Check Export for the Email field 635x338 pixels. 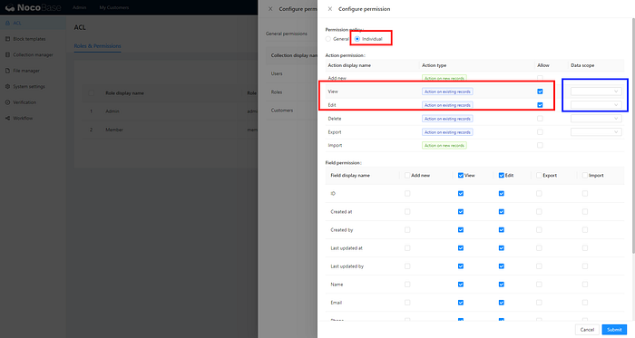(x=539, y=303)
